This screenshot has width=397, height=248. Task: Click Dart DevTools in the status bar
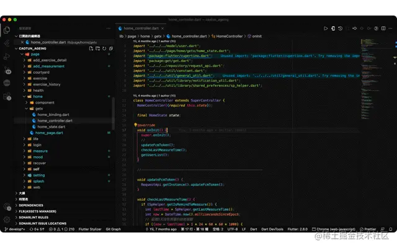click(x=272, y=229)
